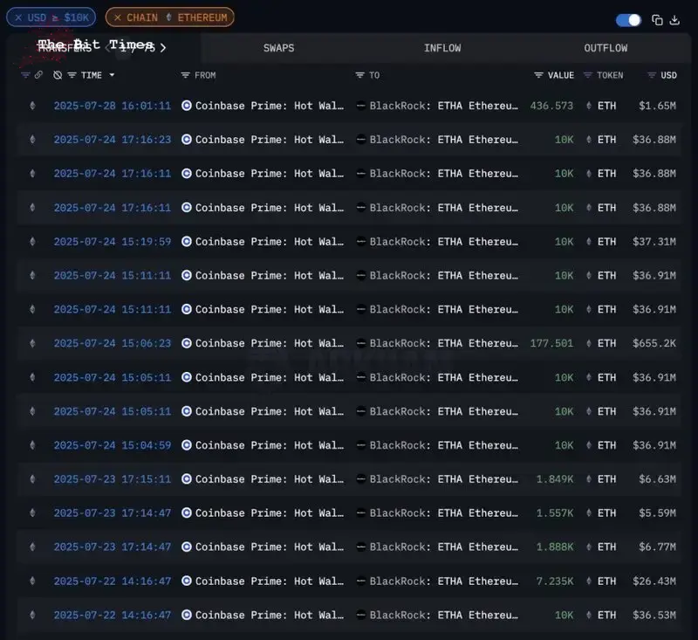Select the USD amount $5.59M
The image size is (698, 640).
[658, 513]
